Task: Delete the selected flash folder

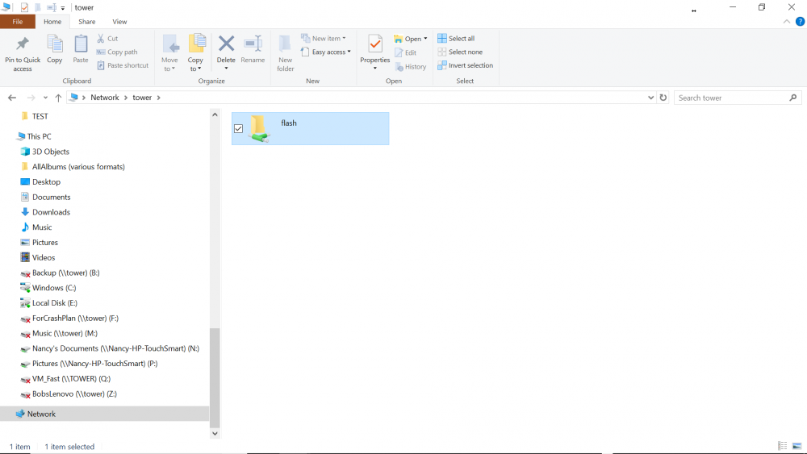Action: coord(226,49)
